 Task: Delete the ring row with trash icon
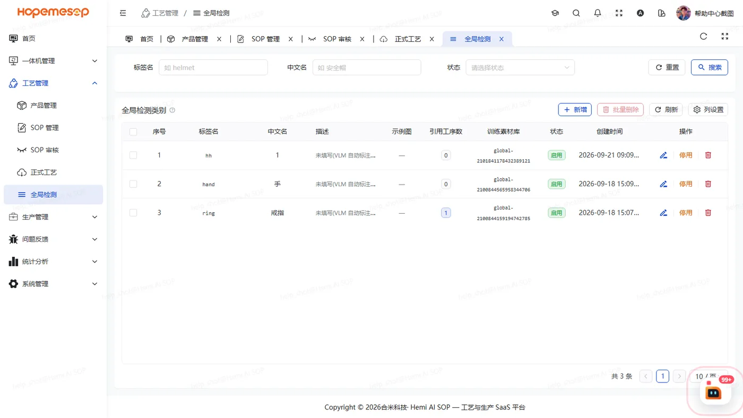click(708, 213)
